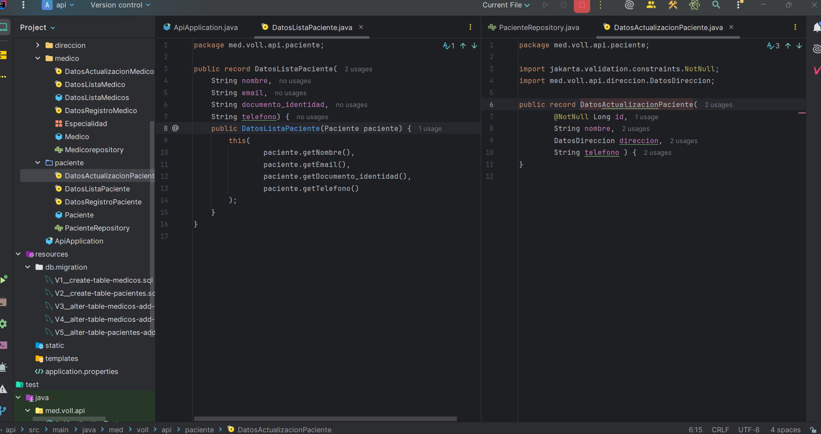The width and height of the screenshot is (821, 434).
Task: Close the DatosActualizacionPaciente.java tab
Action: [x=731, y=27]
